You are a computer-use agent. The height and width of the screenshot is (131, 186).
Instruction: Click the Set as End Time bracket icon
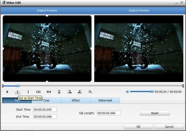(28, 92)
